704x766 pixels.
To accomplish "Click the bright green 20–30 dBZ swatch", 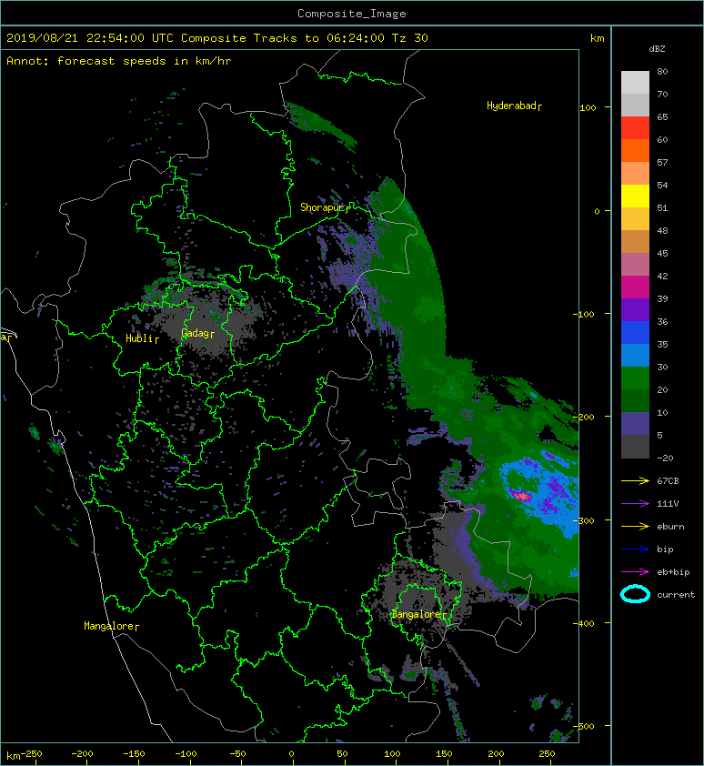I will point(635,378).
